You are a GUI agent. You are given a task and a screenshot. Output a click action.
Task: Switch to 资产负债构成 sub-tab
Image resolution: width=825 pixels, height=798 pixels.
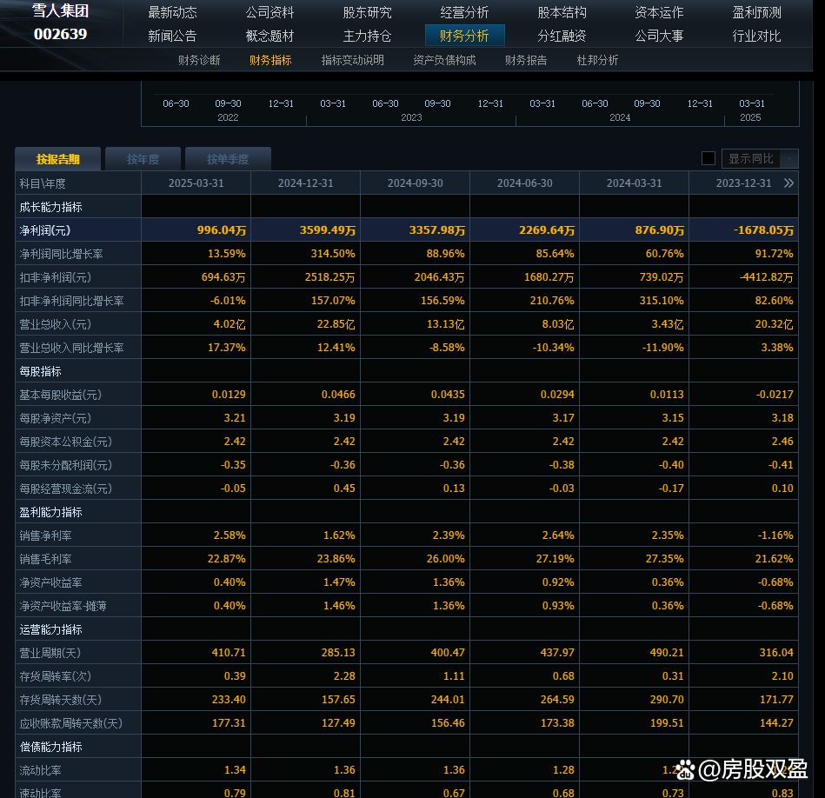[446, 60]
